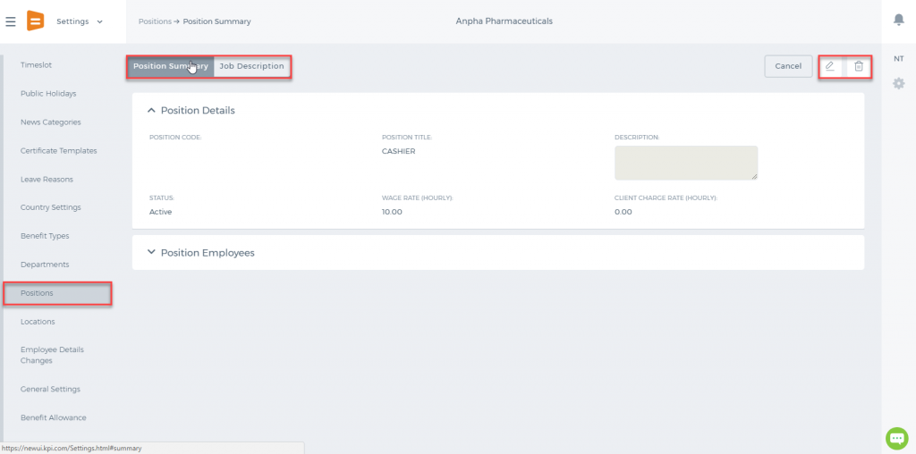This screenshot has height=454, width=916.
Task: Select the Position Summary tab
Action: [x=171, y=66]
